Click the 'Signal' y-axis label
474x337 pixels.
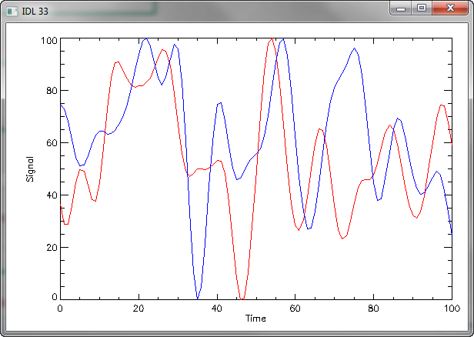30,168
